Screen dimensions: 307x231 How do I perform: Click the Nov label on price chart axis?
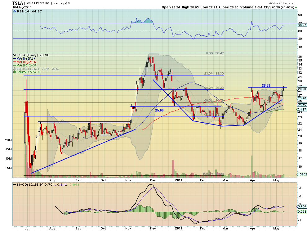(128, 180)
